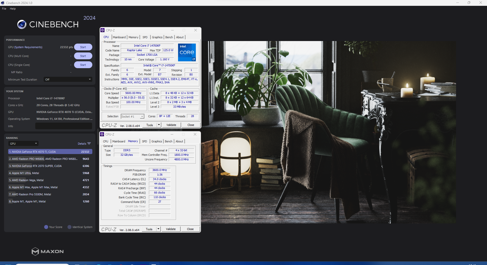Click Close button in lower CPU-Z window
The width and height of the screenshot is (487, 265).
pyautogui.click(x=190, y=229)
